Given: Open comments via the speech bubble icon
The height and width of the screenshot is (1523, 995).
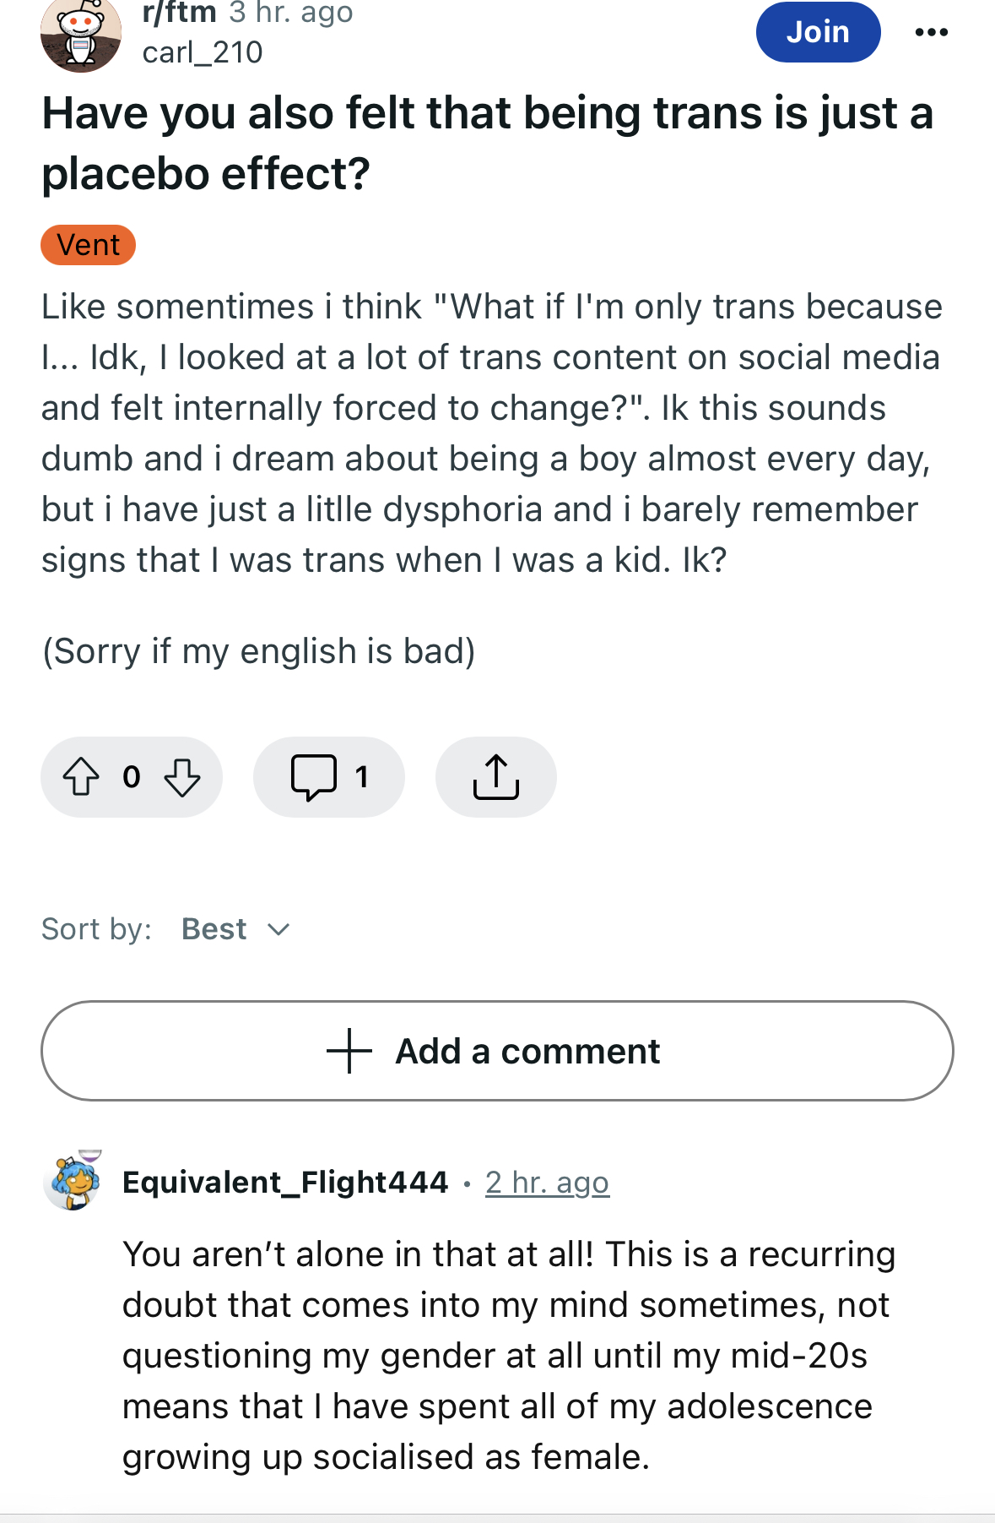Looking at the screenshot, I should 314,776.
